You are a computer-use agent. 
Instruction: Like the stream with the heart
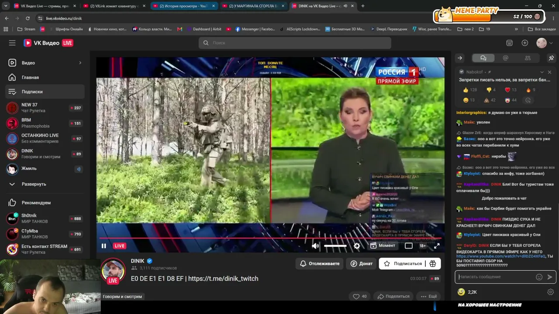360,297
